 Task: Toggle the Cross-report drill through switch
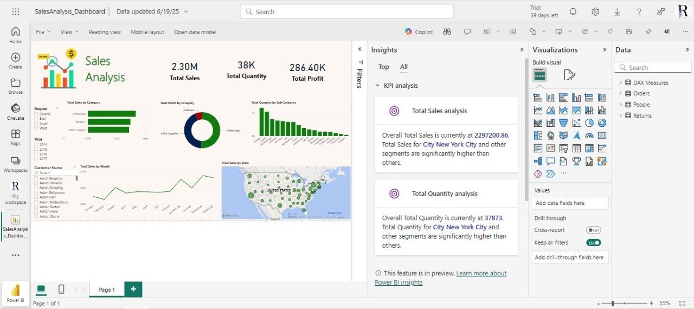coord(593,230)
